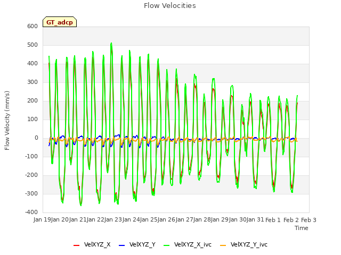Screen dimensions: 341x255
Task: Click the 300 y-axis tick label
Action: (x=33, y=82)
